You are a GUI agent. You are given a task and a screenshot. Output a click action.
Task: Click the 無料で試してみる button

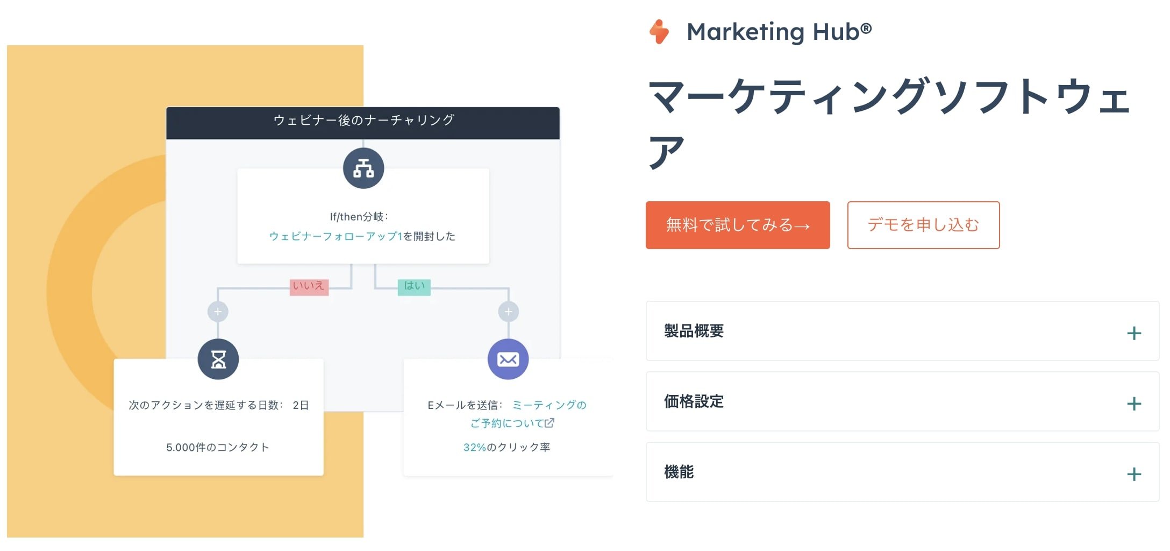(738, 225)
